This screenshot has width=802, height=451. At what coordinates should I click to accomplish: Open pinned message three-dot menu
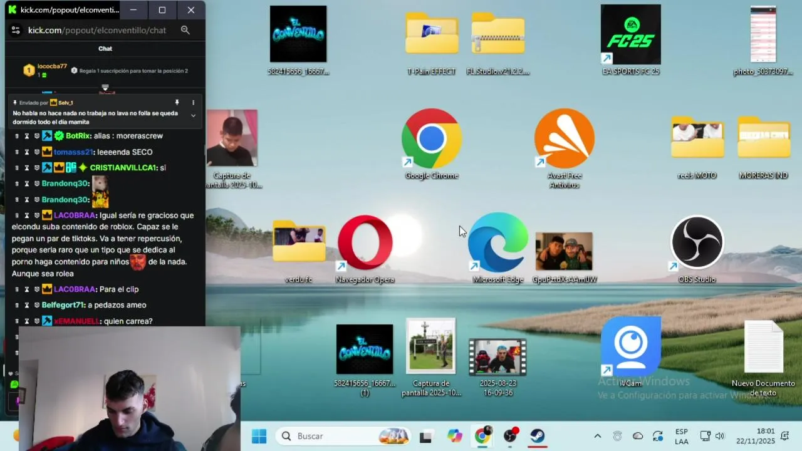(x=193, y=102)
